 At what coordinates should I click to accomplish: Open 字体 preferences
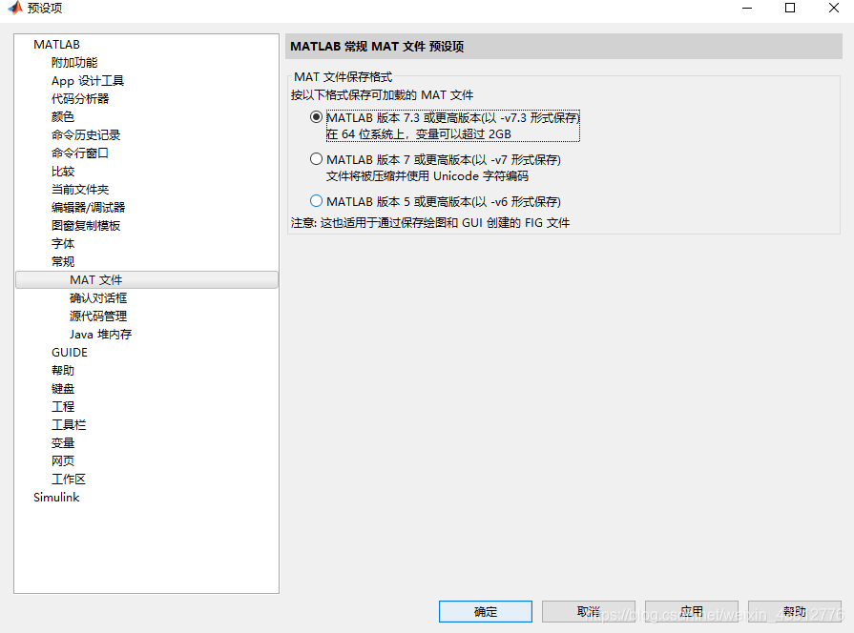[63, 243]
